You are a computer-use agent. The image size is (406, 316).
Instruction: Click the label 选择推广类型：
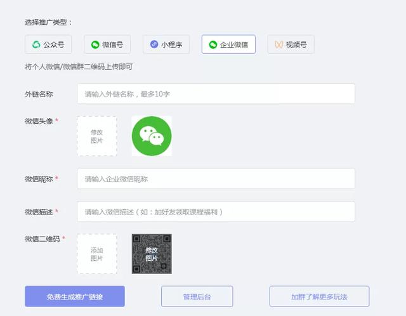(x=48, y=23)
